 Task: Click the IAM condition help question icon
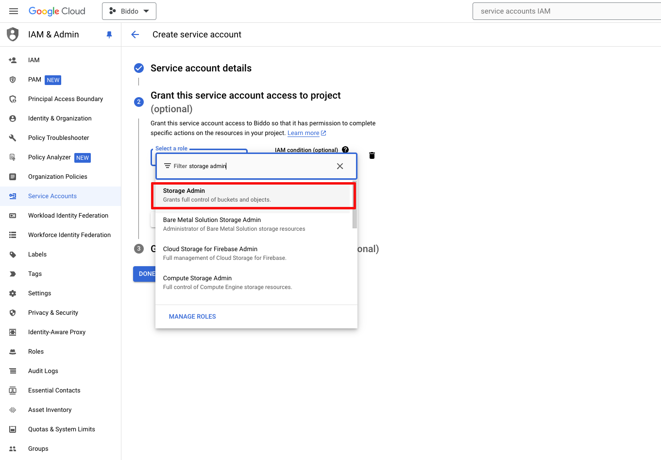pyautogui.click(x=345, y=150)
